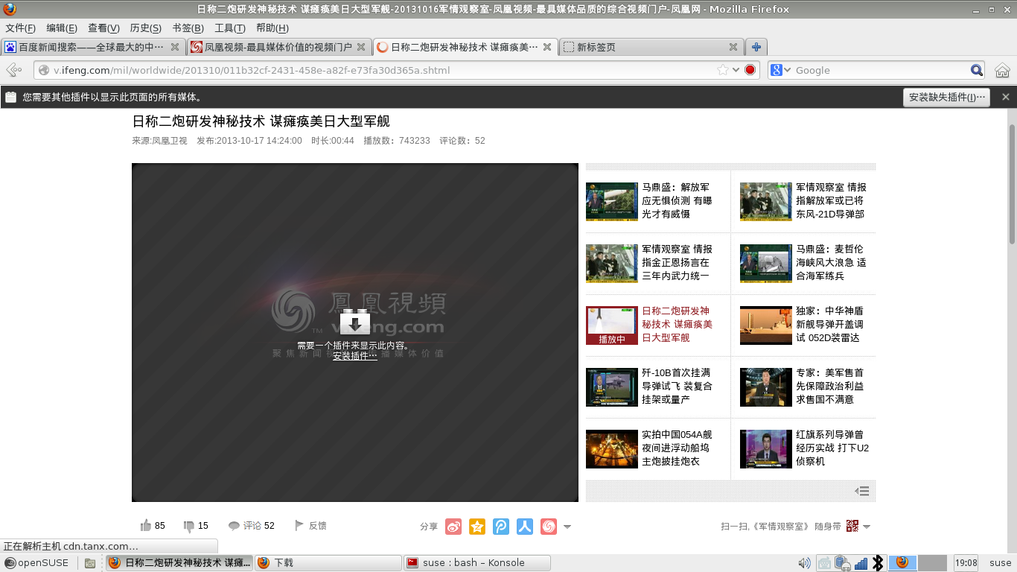Click the list toggle icon below recommendations
The image size is (1017, 572).
(862, 491)
